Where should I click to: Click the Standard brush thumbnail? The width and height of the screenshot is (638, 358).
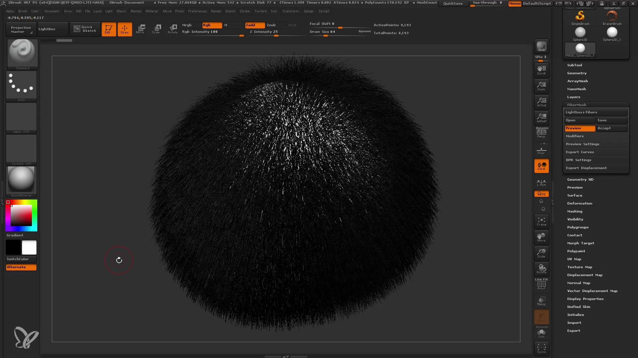pos(21,52)
